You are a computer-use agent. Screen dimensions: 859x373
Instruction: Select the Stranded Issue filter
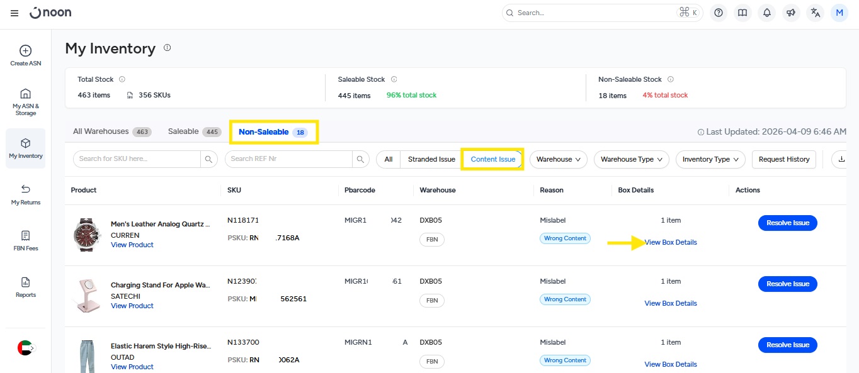pyautogui.click(x=431, y=159)
